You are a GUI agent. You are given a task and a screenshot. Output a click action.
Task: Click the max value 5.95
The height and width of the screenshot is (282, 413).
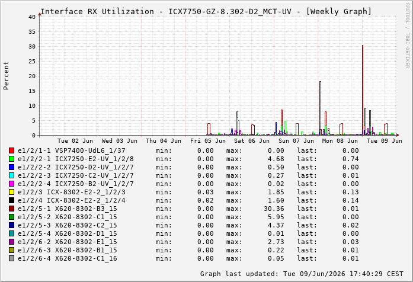tap(276, 217)
